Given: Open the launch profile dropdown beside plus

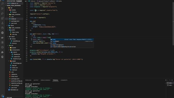Looking at the screenshot, I should [x=167, y=80].
